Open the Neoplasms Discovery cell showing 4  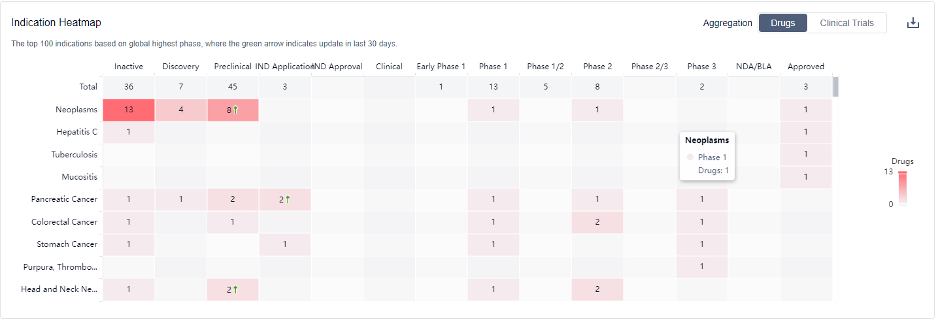[x=181, y=110]
